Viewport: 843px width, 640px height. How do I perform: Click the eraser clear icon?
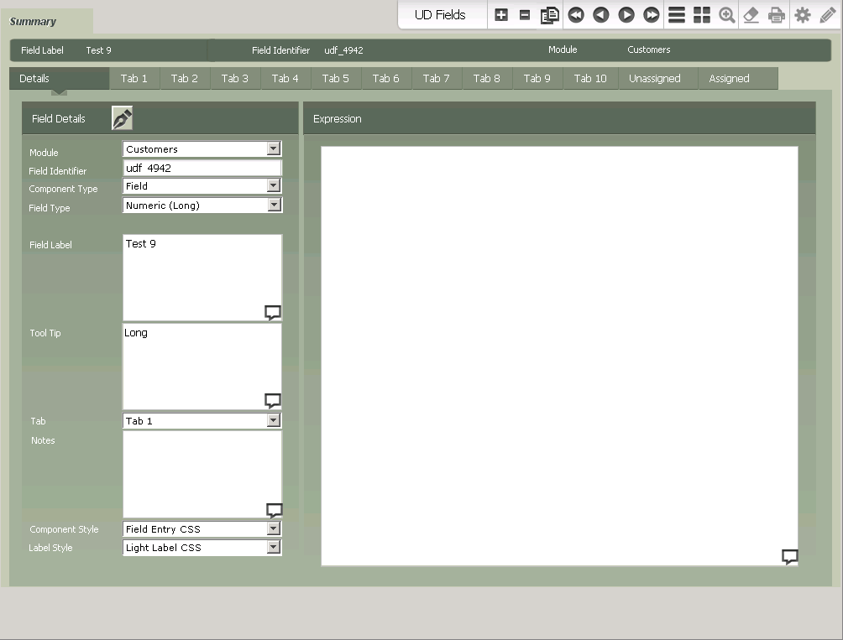coord(751,14)
